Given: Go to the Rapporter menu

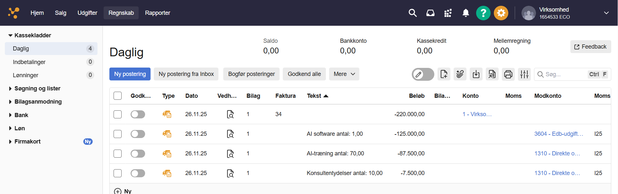Looking at the screenshot, I should pos(157,13).
